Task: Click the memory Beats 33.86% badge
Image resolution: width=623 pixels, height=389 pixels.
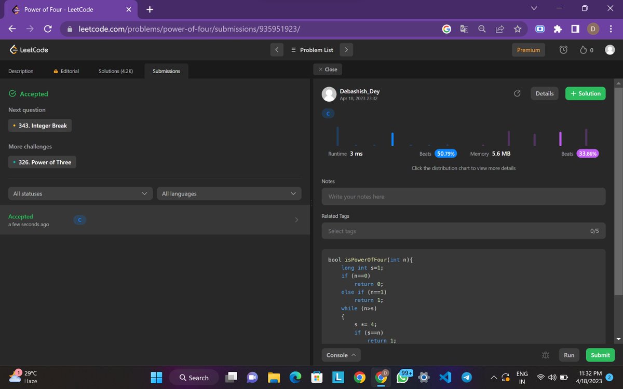Action: pos(588,154)
